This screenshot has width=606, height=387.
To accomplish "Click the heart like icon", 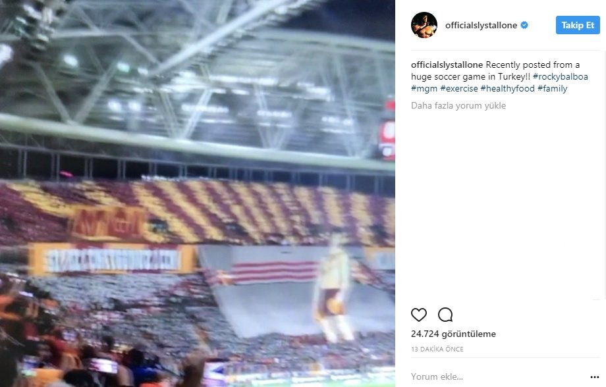I will click(418, 315).
